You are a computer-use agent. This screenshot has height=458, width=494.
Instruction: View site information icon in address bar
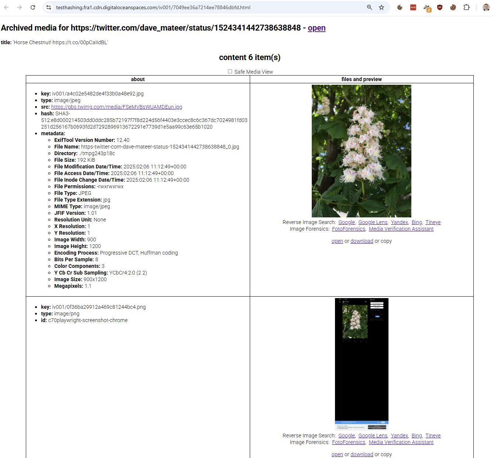pos(49,7)
